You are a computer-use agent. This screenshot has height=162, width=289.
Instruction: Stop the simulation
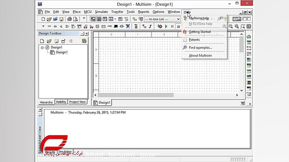pyautogui.click(x=178, y=27)
